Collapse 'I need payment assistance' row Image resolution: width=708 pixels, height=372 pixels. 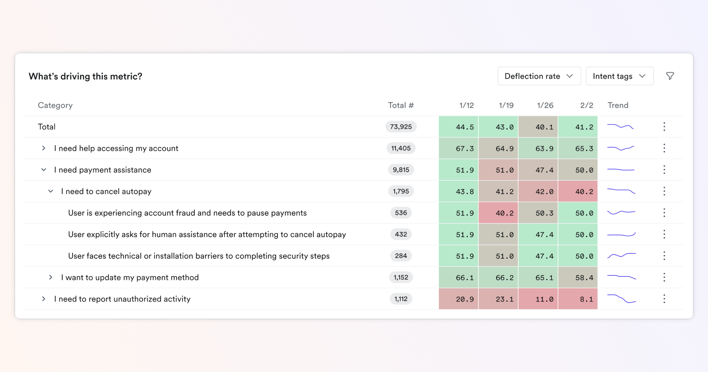(x=44, y=170)
